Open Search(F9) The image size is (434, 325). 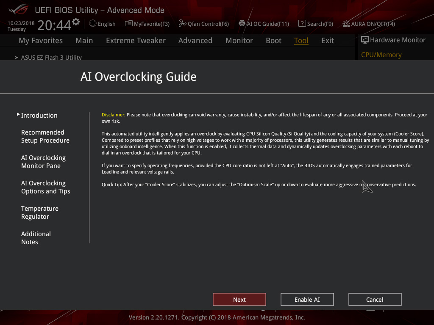pyautogui.click(x=320, y=24)
